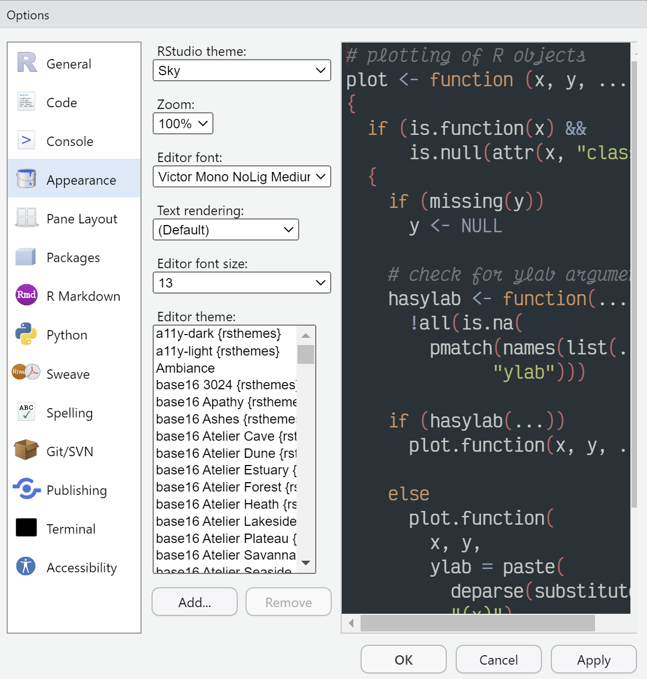Click the Console prompt icon
647x679 pixels.
[25, 140]
